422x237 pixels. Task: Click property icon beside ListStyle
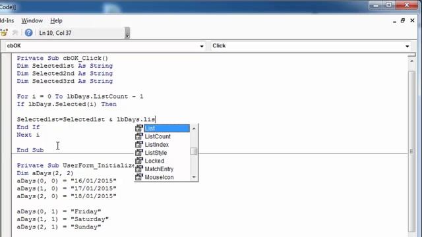[139, 153]
